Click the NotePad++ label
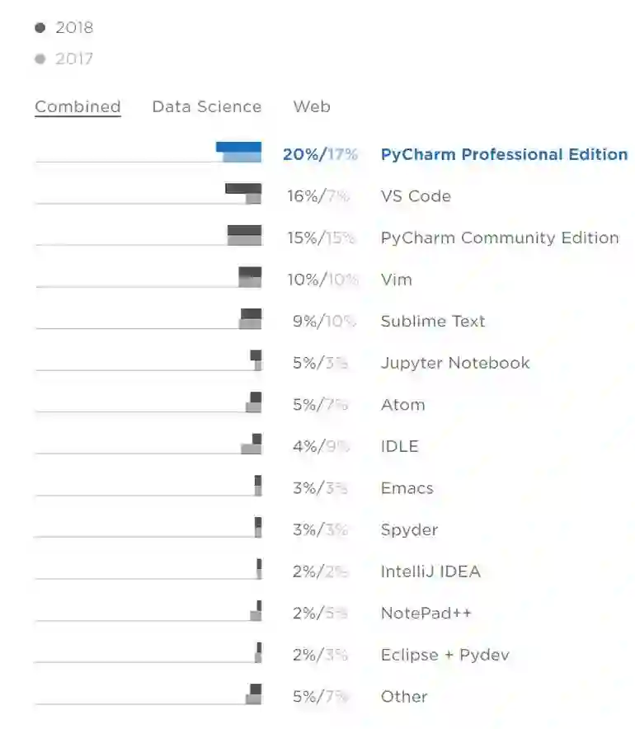Viewport: 635px width, 729px height. (426, 613)
